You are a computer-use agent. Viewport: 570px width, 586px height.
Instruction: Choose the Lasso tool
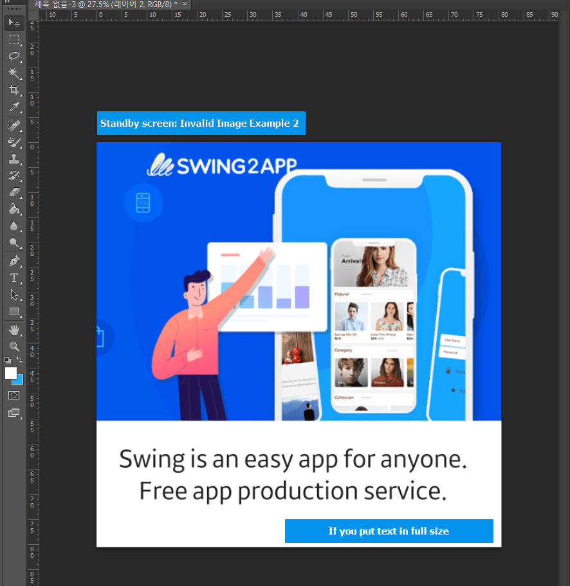click(14, 57)
